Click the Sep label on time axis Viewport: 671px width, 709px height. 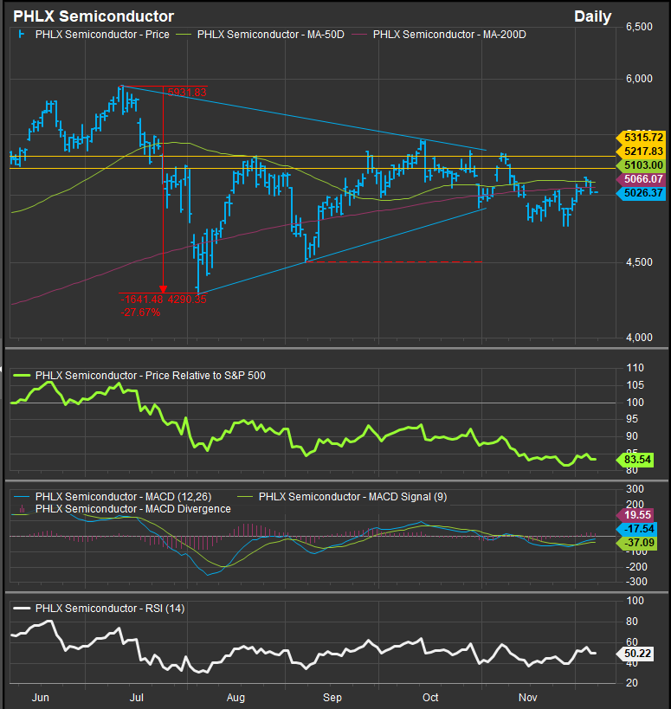point(332,697)
